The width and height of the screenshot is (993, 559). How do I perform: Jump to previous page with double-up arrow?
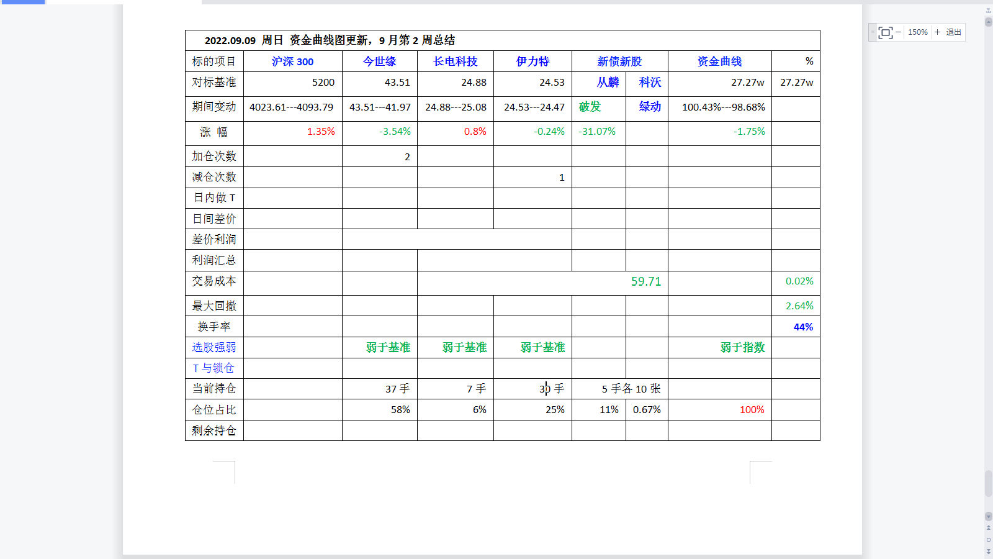[989, 528]
